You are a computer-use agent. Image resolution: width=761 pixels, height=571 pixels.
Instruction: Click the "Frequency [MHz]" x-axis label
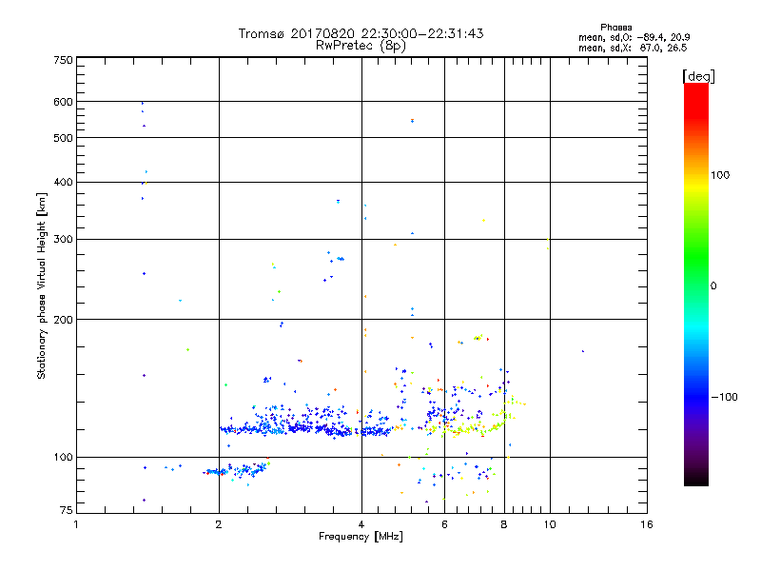pos(361,537)
